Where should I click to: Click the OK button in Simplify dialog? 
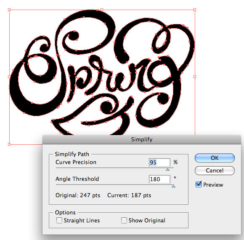[x=215, y=158]
